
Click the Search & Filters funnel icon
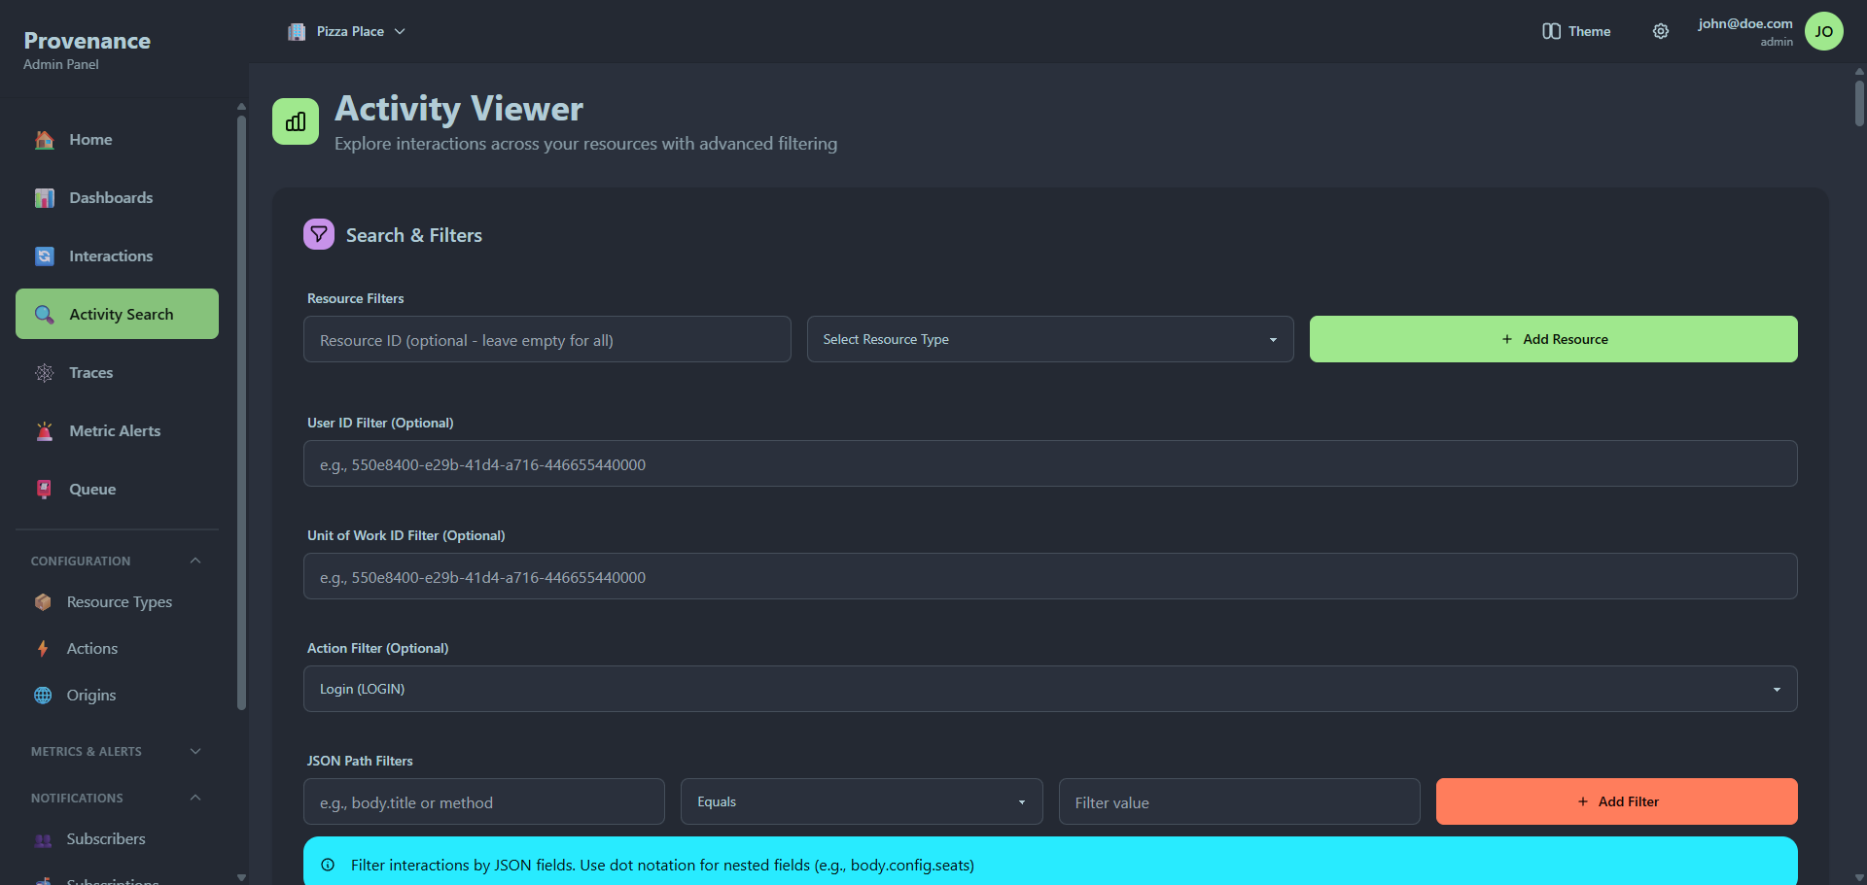tap(318, 233)
